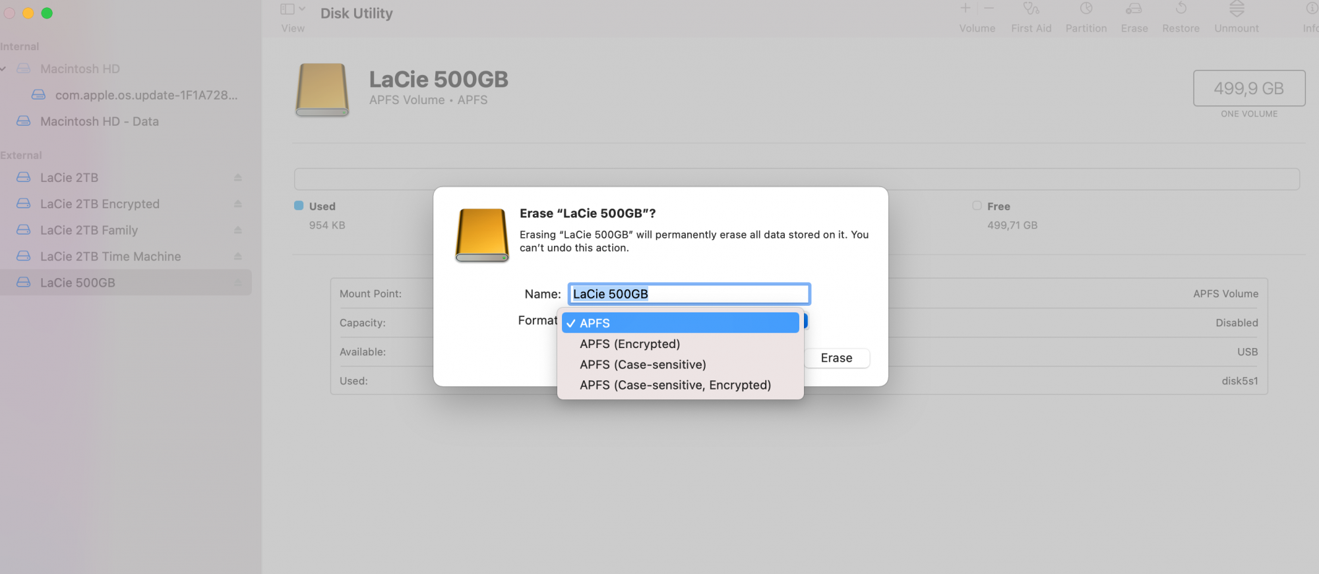Eject LaCie 2TB with its eject icon
This screenshot has width=1319, height=574.
point(238,177)
